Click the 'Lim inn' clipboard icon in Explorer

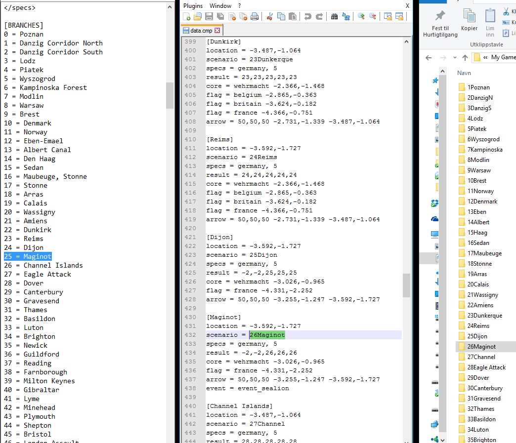click(490, 16)
